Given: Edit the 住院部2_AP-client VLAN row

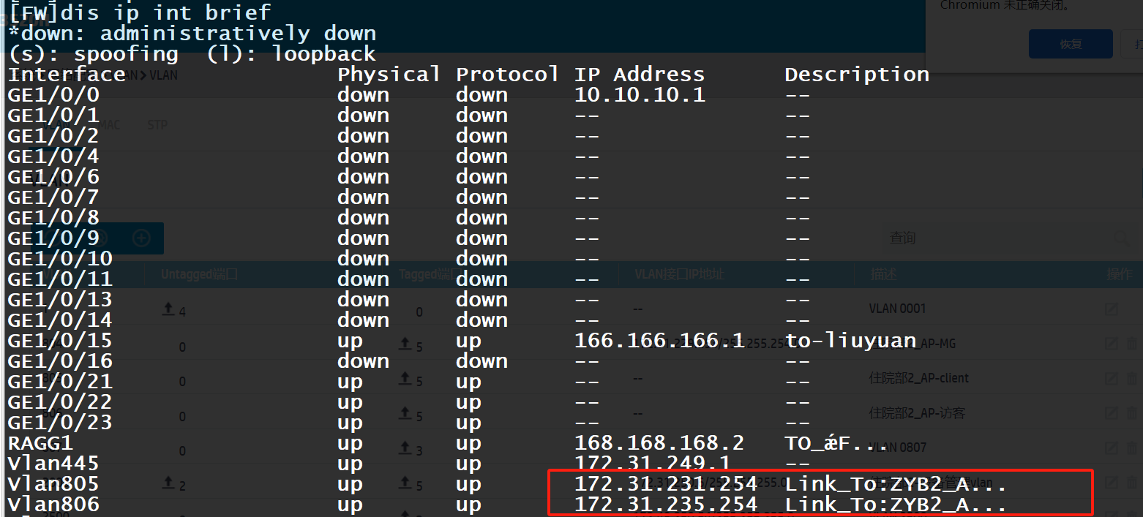Looking at the screenshot, I should 1112,378.
